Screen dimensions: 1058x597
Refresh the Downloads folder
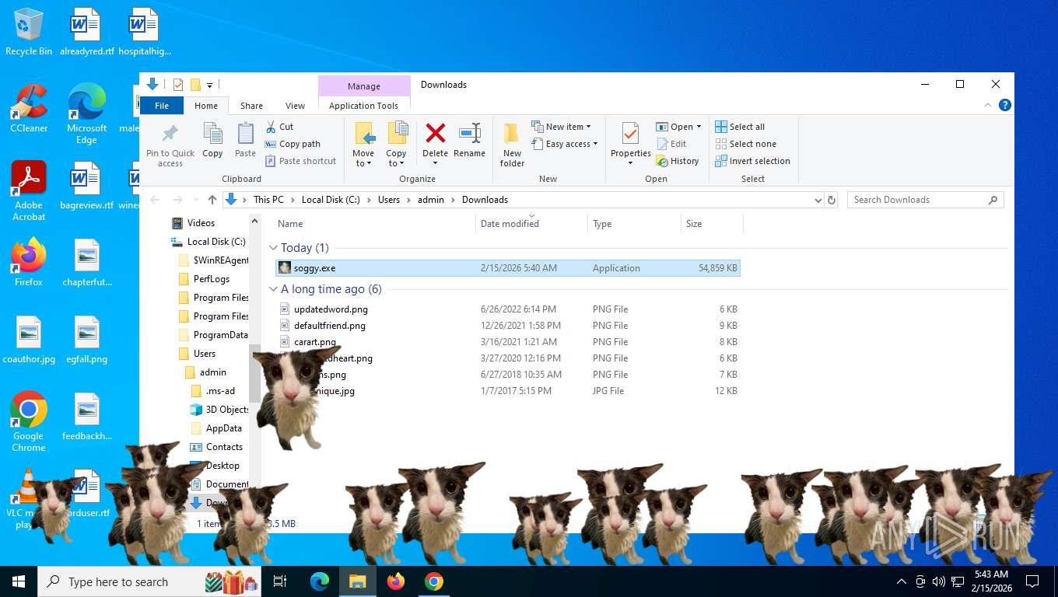(x=832, y=200)
